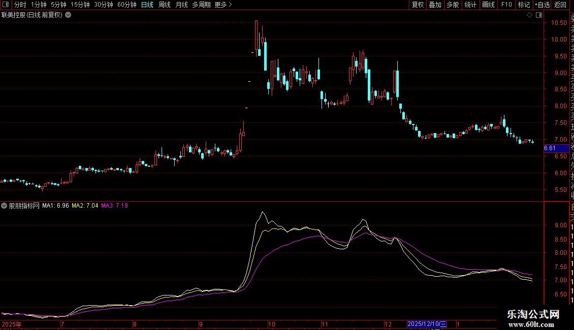Select the 60分钟 period

126,5
